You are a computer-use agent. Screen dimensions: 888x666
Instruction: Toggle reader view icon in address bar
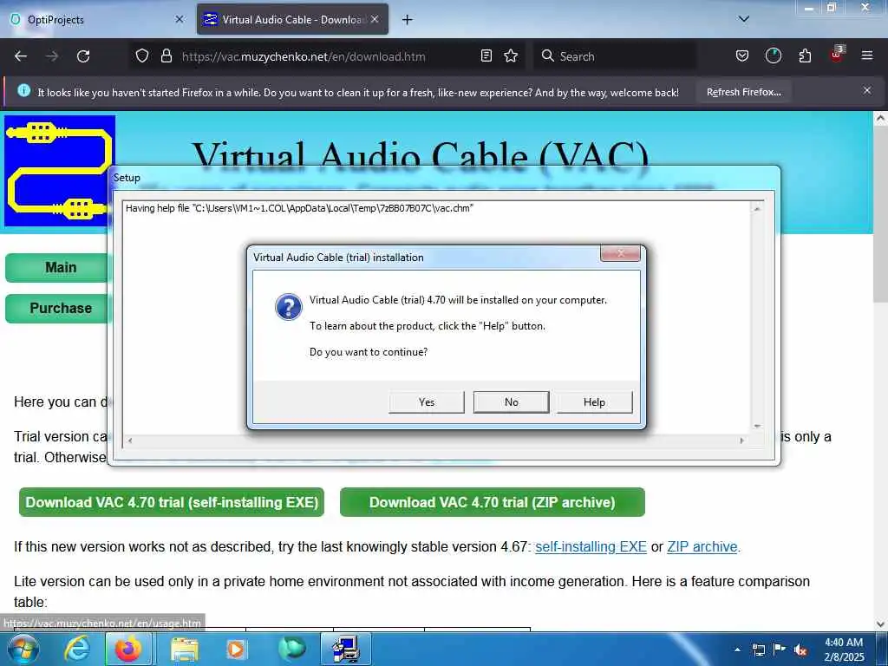tap(486, 56)
